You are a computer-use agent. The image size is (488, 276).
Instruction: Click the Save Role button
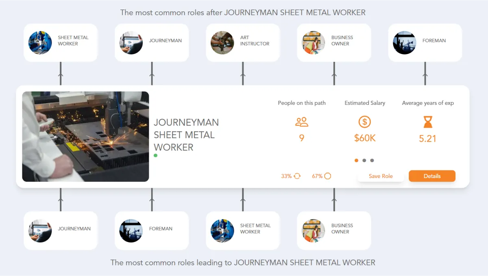381,176
